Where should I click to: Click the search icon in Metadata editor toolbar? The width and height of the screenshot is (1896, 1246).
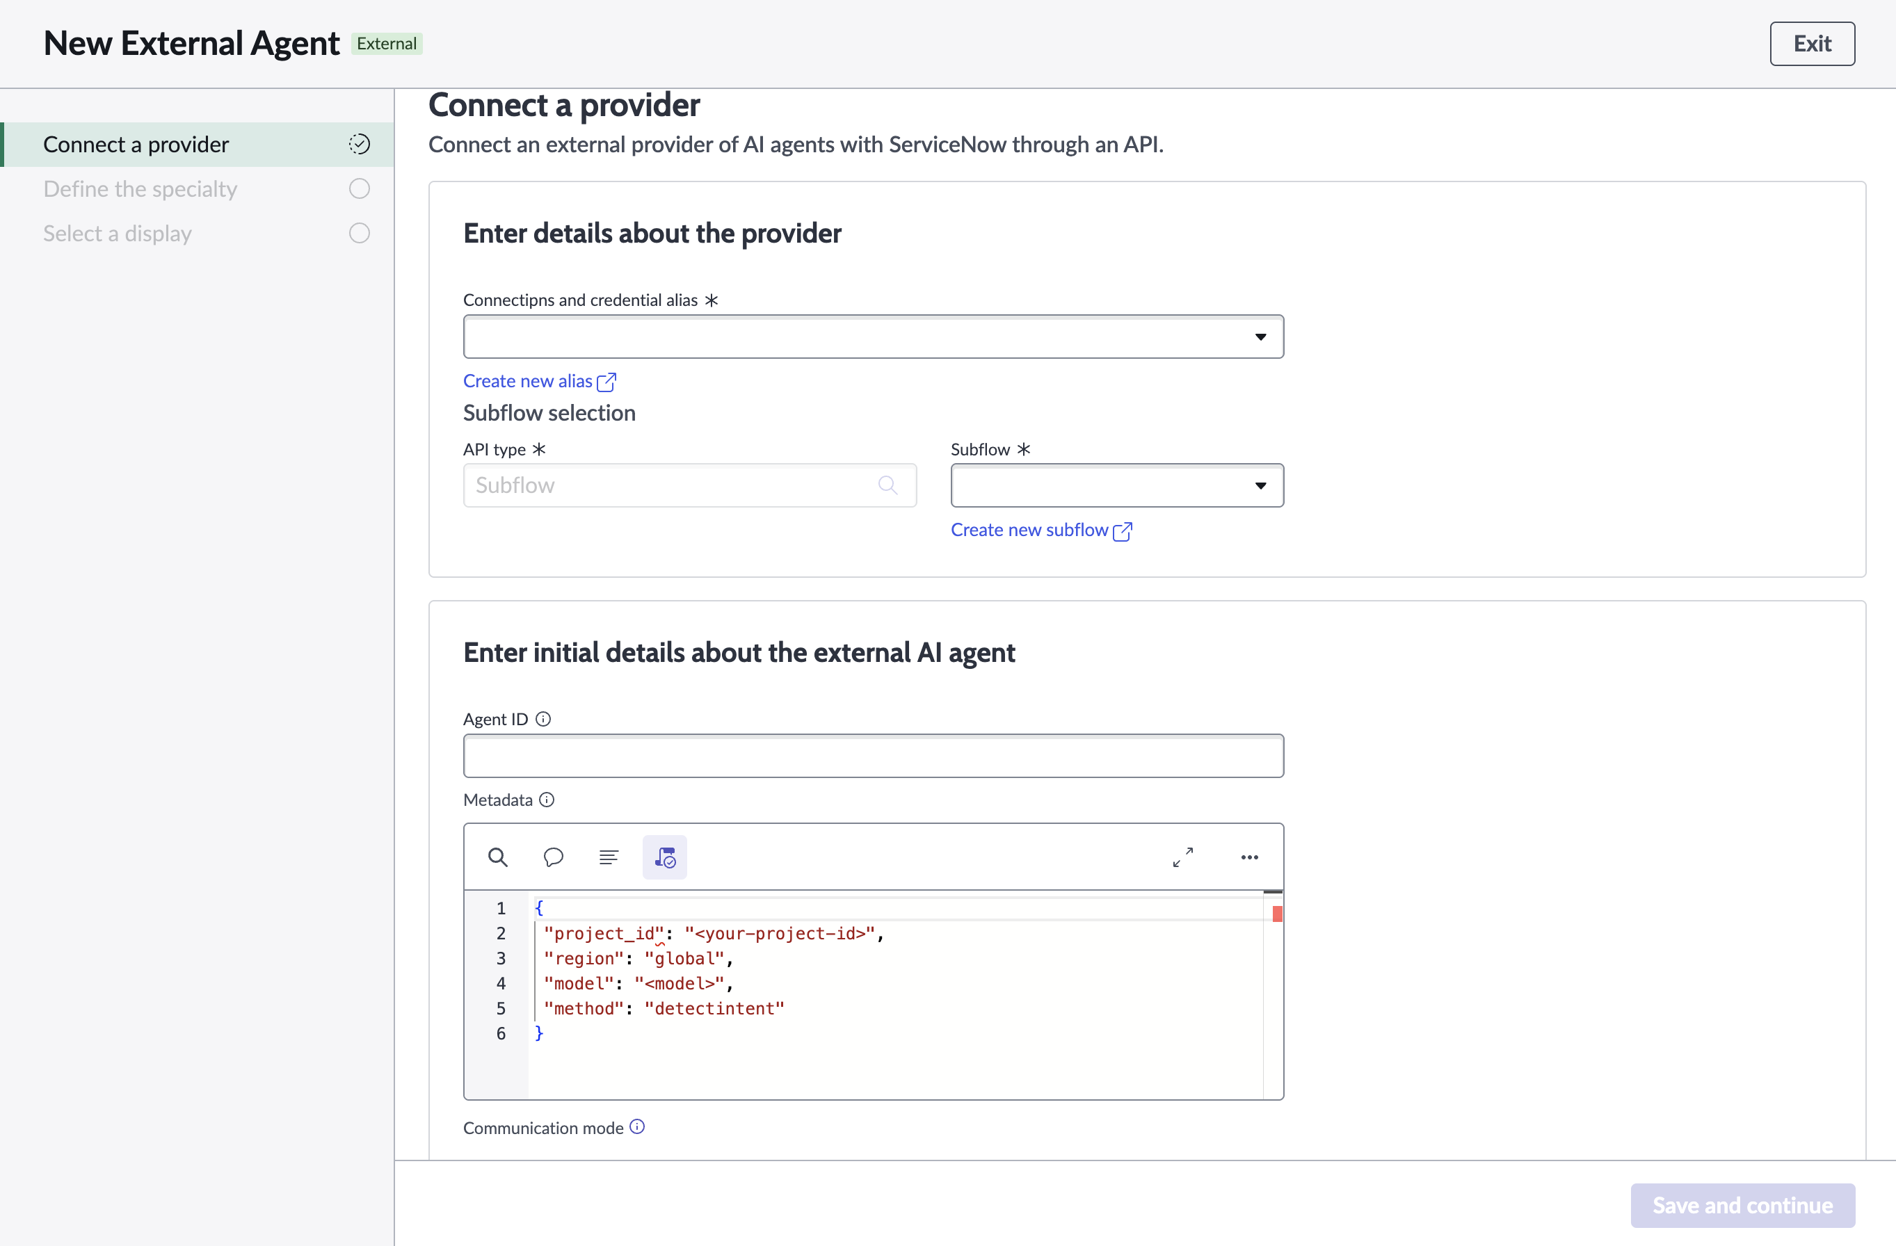[498, 857]
